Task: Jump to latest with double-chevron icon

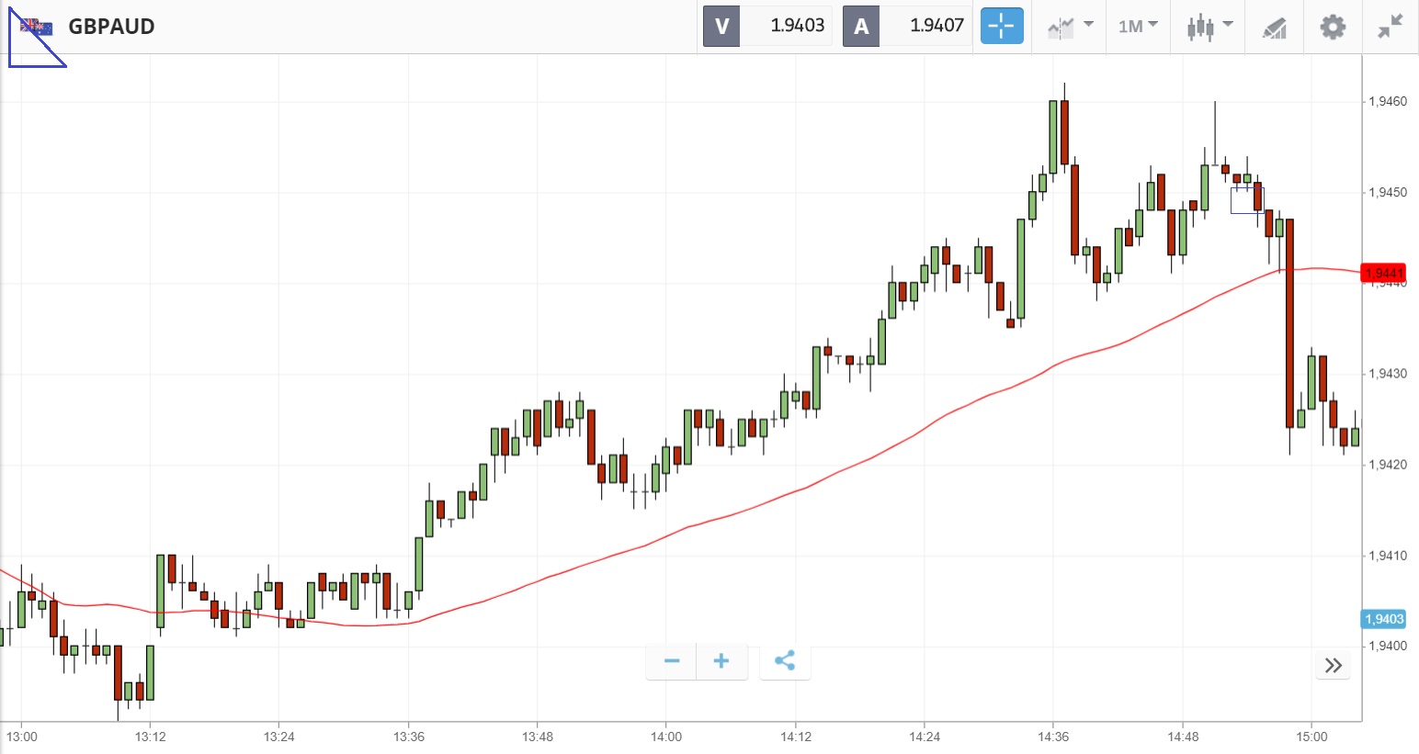Action: click(x=1334, y=666)
